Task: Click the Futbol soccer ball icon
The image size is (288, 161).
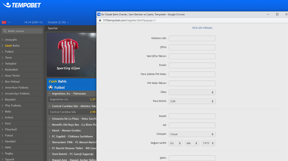Action: point(51,87)
